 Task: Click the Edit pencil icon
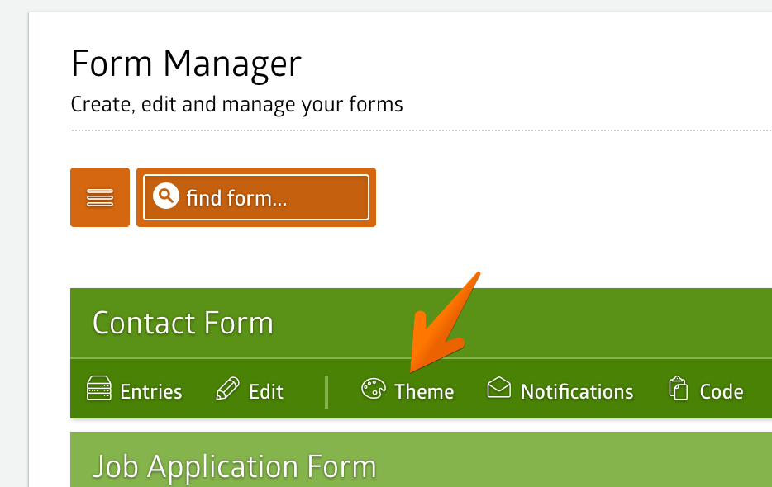click(228, 389)
